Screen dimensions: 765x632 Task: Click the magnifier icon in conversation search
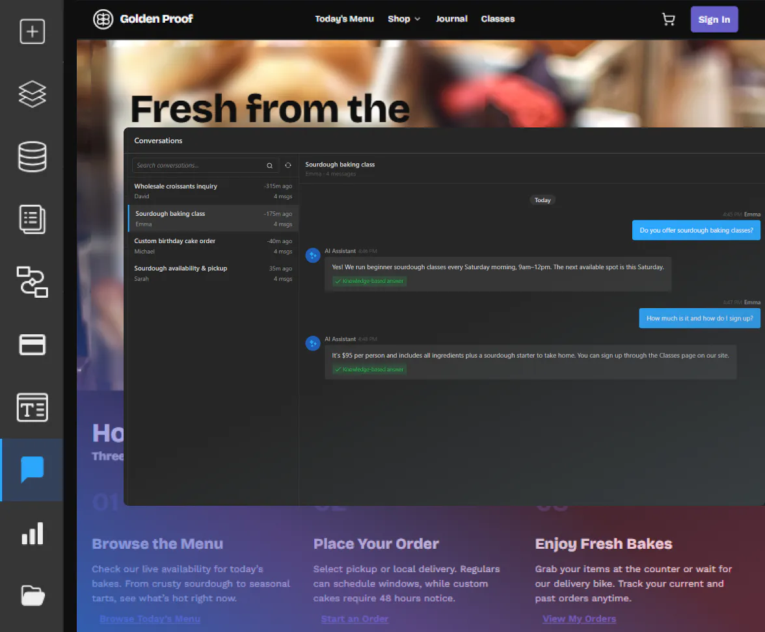click(x=269, y=166)
